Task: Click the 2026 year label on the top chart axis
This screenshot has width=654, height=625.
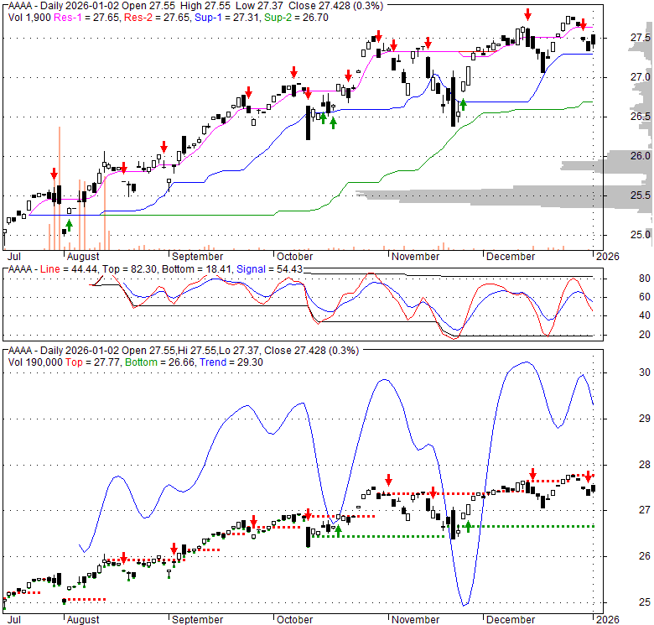Action: (x=608, y=257)
